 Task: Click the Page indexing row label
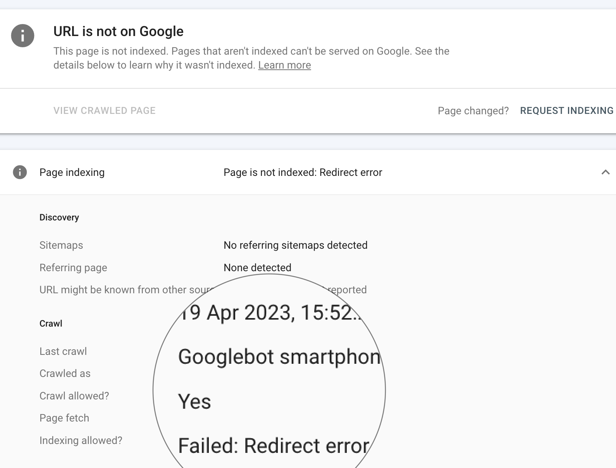pyautogui.click(x=72, y=172)
